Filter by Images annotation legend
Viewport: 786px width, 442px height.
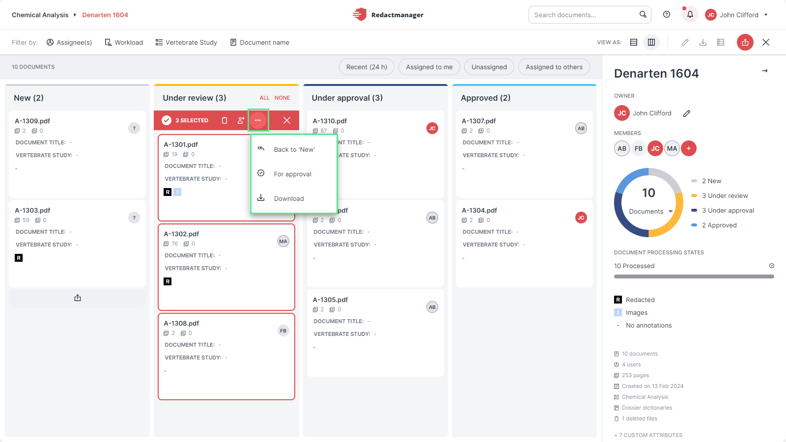pos(631,312)
